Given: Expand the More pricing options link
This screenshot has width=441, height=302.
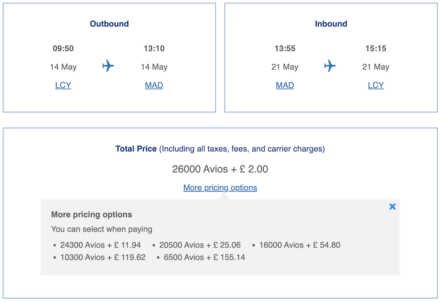Looking at the screenshot, I should 220,188.
